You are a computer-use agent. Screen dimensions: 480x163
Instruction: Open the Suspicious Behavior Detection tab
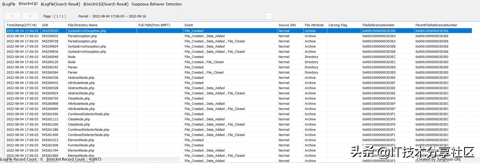click(x=156, y=4)
